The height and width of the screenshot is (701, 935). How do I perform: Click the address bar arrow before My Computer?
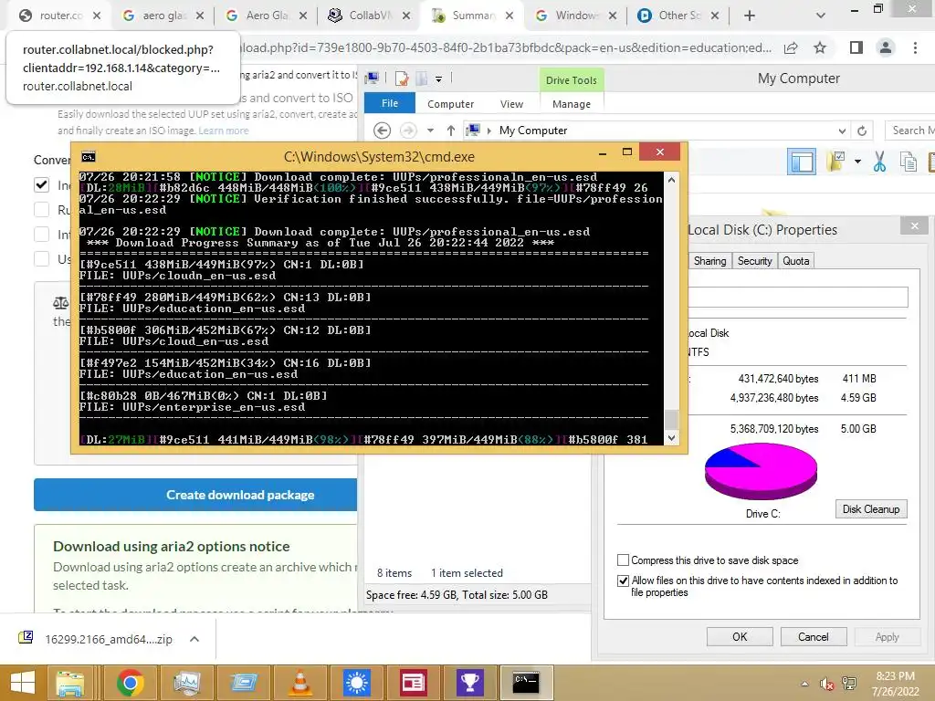(x=489, y=131)
